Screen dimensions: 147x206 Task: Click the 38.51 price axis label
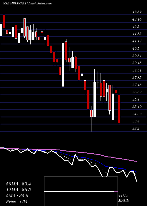[137, 70]
